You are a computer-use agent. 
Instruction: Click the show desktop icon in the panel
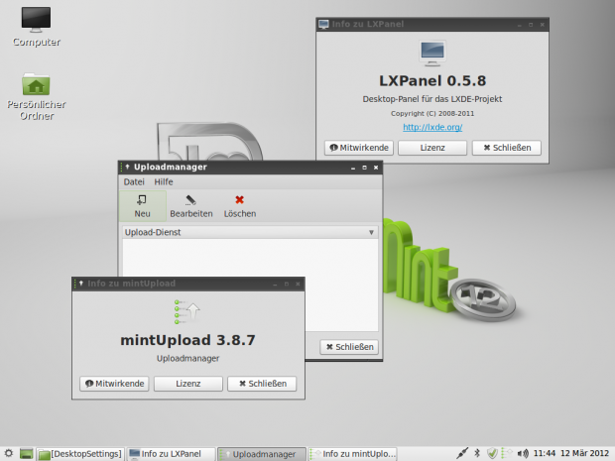[26, 453]
